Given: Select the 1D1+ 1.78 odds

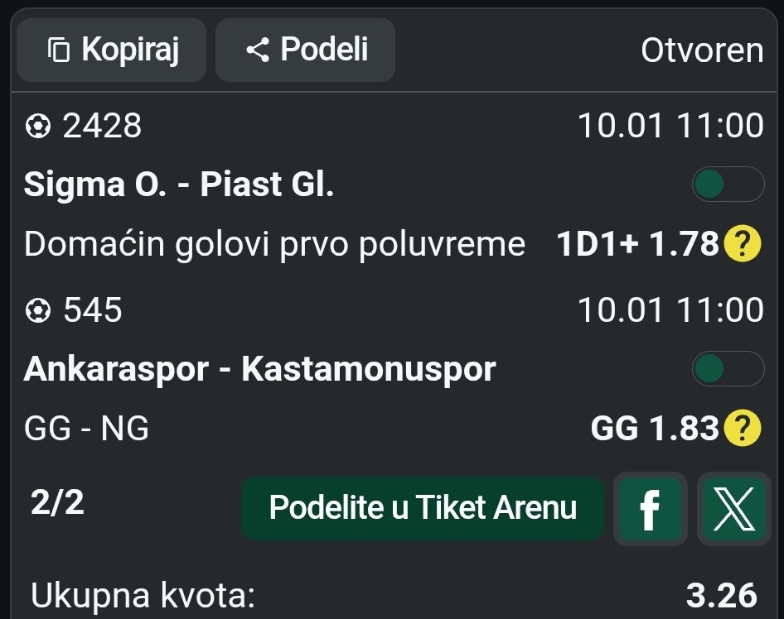Looking at the screenshot, I should [636, 244].
